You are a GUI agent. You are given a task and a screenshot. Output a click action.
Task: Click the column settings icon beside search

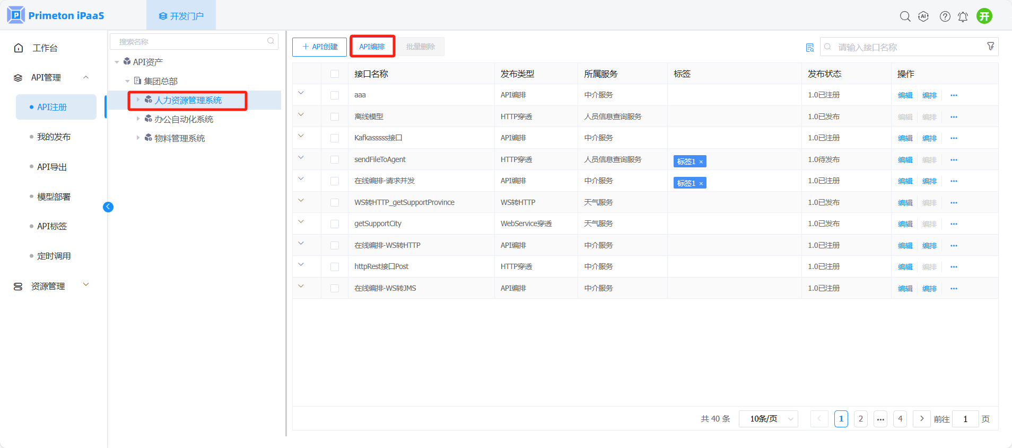pyautogui.click(x=809, y=48)
